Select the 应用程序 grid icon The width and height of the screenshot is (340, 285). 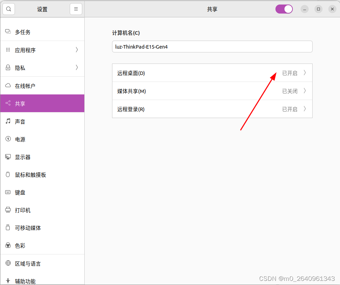[8, 50]
